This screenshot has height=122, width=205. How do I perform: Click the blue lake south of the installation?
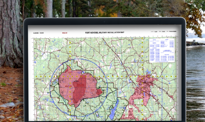click(114, 110)
